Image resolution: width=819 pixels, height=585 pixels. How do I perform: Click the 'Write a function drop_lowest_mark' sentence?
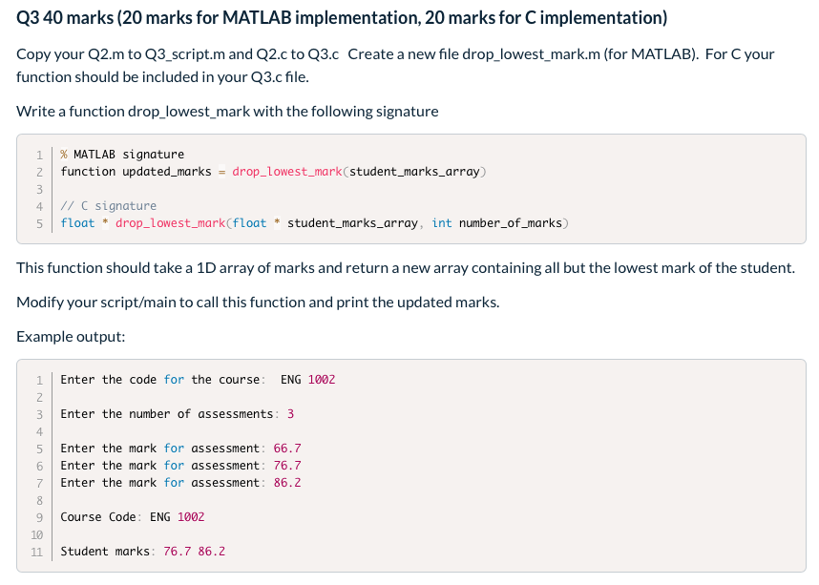(x=227, y=112)
